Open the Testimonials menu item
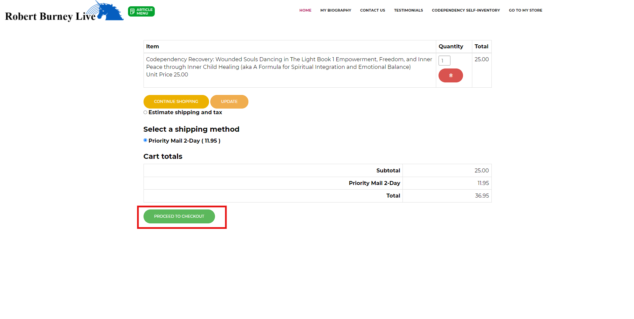The image size is (634, 319). click(408, 10)
